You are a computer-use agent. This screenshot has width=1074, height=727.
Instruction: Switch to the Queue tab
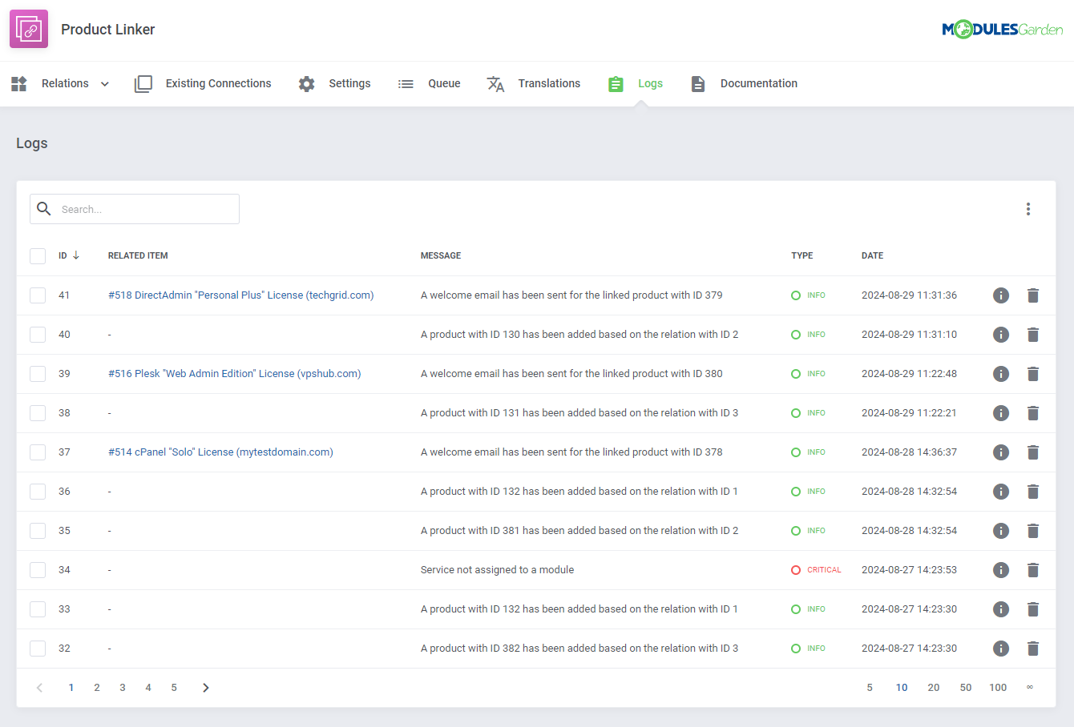pos(429,83)
